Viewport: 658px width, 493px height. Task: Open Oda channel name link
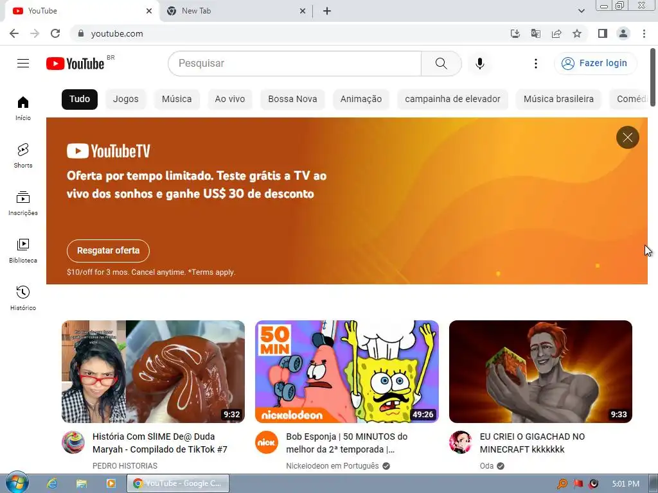pos(486,466)
